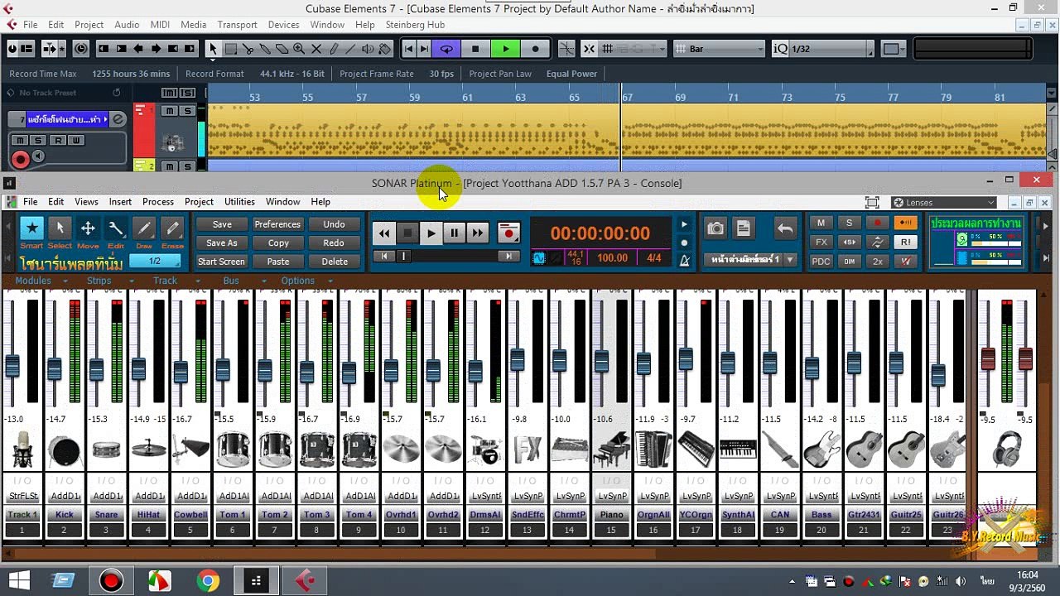Toggle global Solo S button in SONAR
1060x596 pixels.
point(849,223)
